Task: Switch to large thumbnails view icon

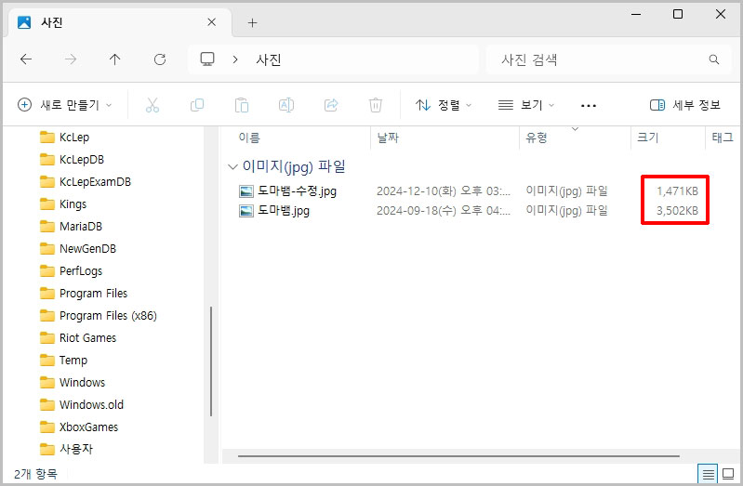Action: [728, 473]
